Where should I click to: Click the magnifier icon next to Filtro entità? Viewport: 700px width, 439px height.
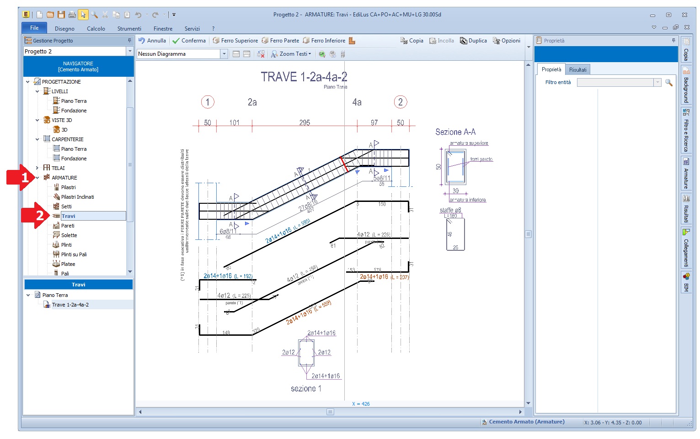click(x=668, y=83)
